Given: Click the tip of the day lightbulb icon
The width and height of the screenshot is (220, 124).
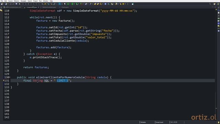Looking at the screenshot, I should tap(219, 123).
